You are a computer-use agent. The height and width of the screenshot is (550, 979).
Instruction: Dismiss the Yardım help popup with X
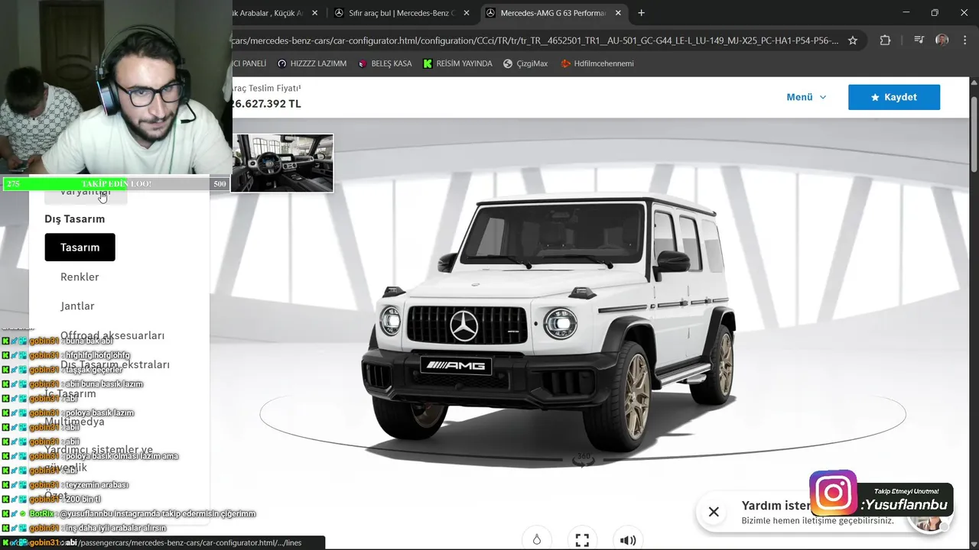714,512
